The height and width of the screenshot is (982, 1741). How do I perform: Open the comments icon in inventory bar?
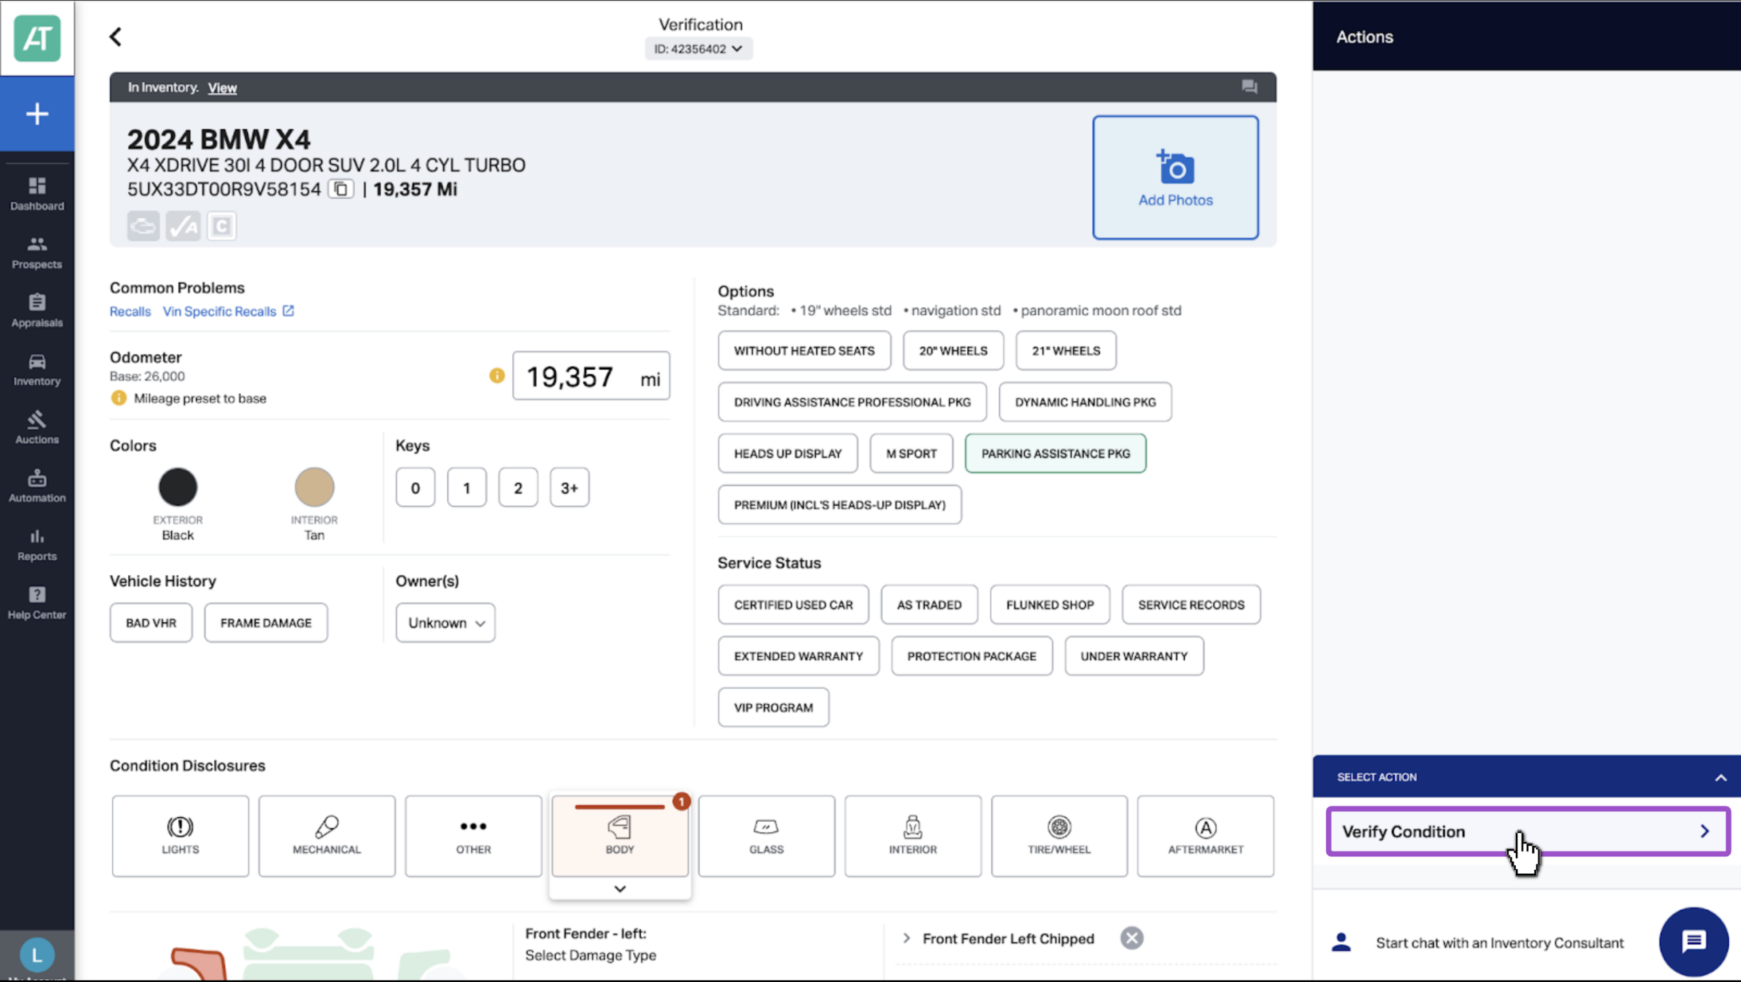1249,87
